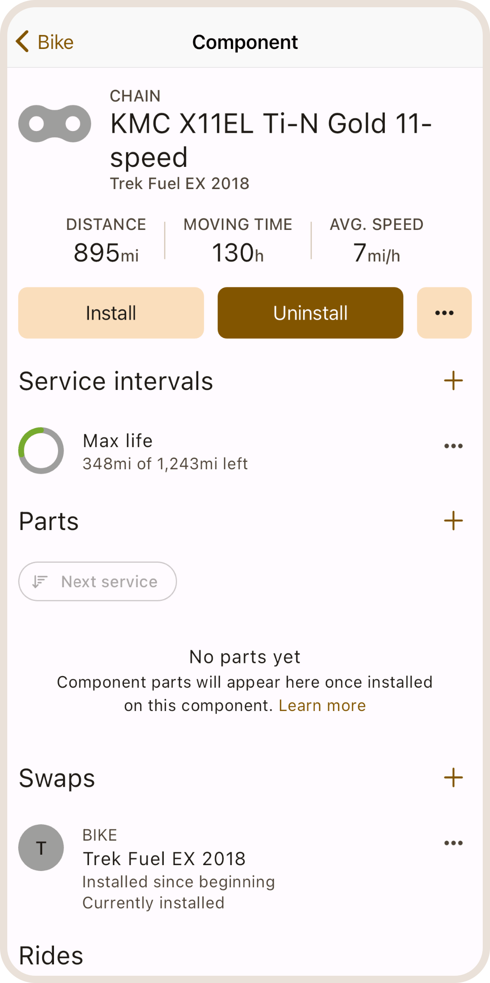
Task: Tap the Avg. Speed 7mi/h stat
Action: tap(377, 240)
